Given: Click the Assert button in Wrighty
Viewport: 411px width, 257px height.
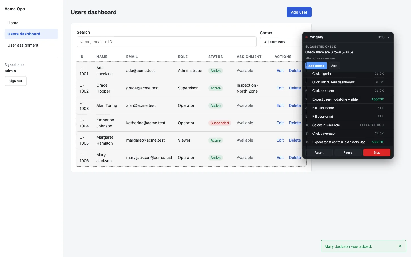Looking at the screenshot, I should tap(319, 152).
